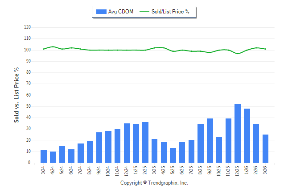Image resolution: width=288 pixels, height=194 pixels.
Task: Click the 10/25 bar
Action: click(x=219, y=150)
